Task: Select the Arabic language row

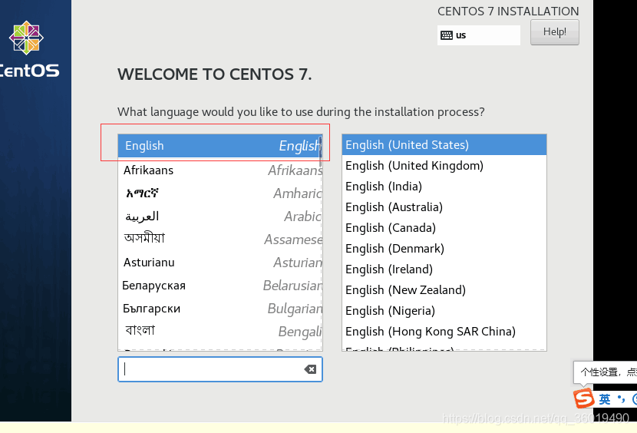Action: (x=219, y=216)
